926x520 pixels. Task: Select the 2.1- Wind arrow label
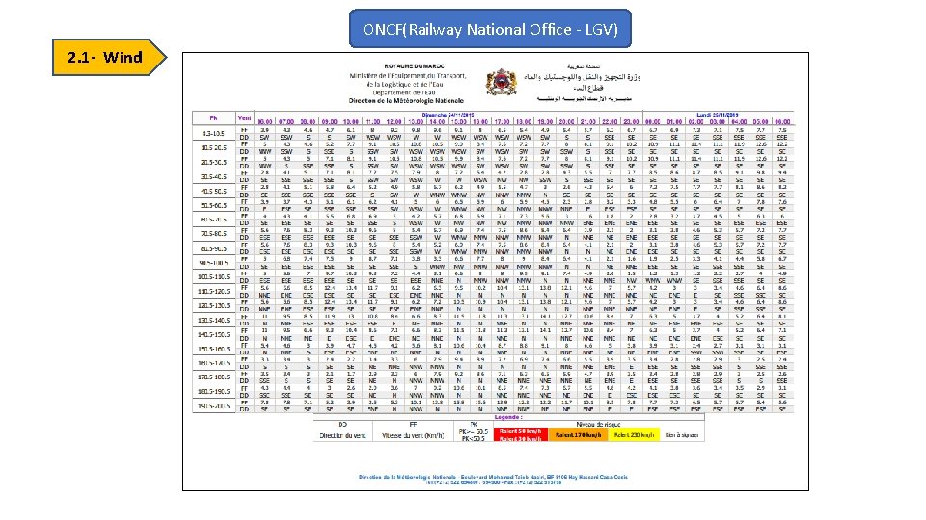pos(109,57)
